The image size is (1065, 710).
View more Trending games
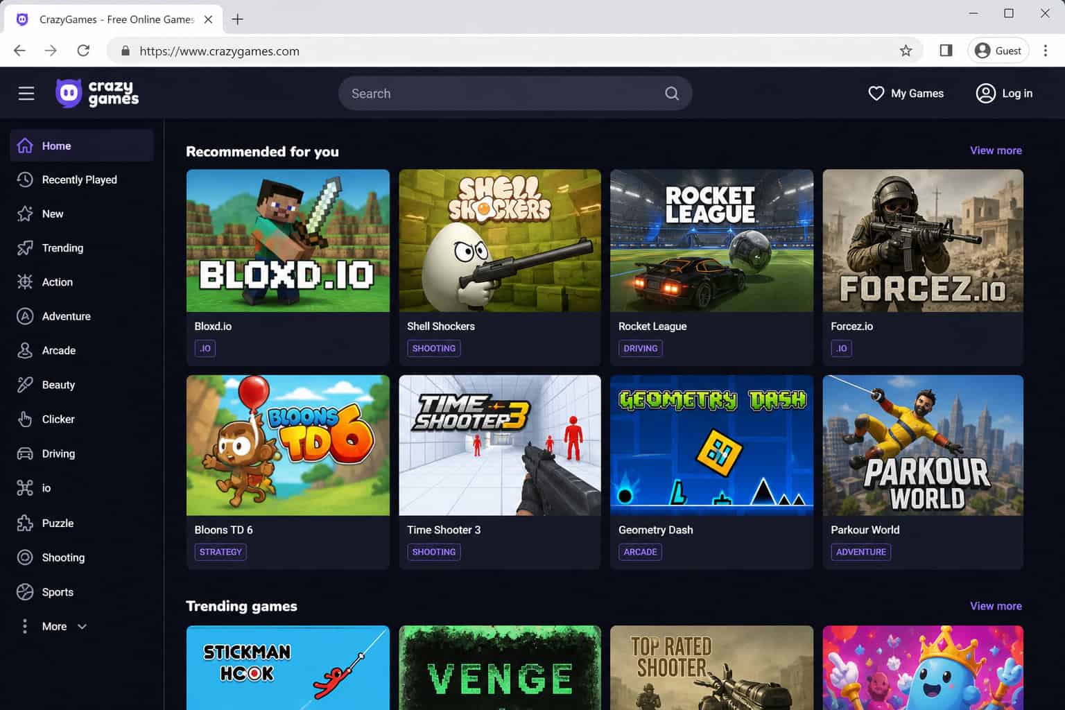(x=996, y=606)
